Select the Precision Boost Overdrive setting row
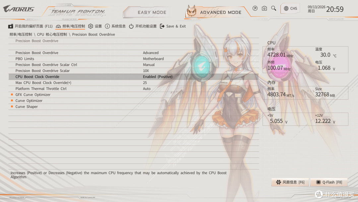 (x=134, y=53)
